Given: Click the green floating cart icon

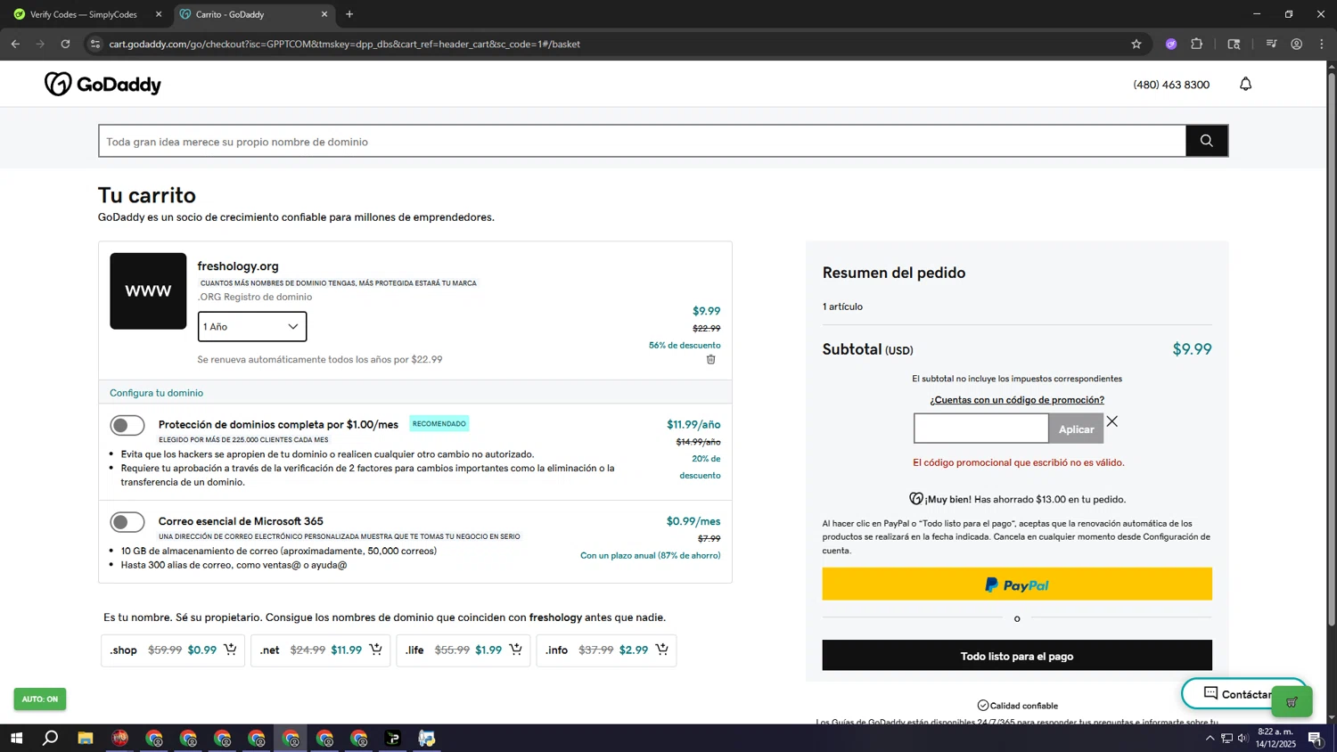Looking at the screenshot, I should point(1292,702).
